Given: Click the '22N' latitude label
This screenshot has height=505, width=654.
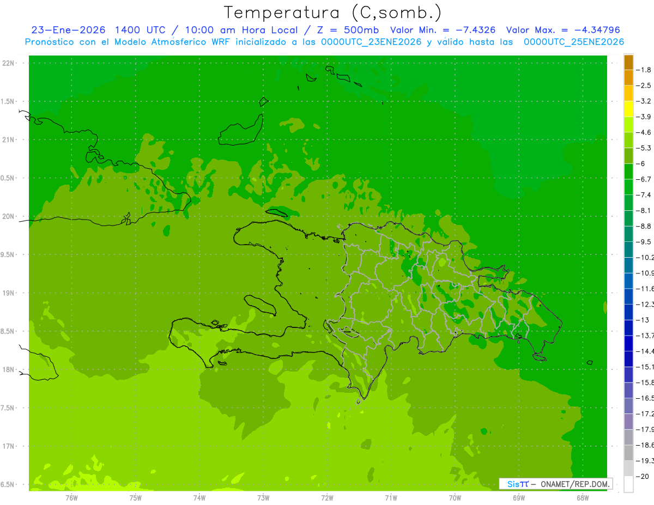Looking at the screenshot, I should pyautogui.click(x=9, y=63).
